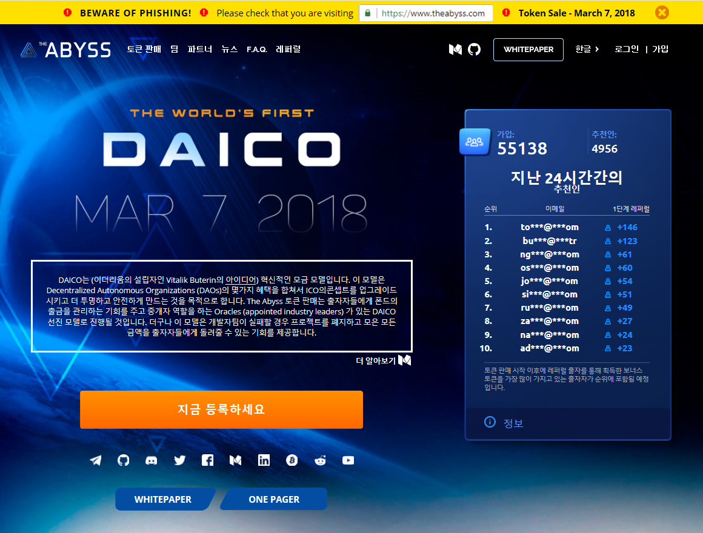
Task: Open the GitHub social icon in the social row
Action: (x=123, y=460)
